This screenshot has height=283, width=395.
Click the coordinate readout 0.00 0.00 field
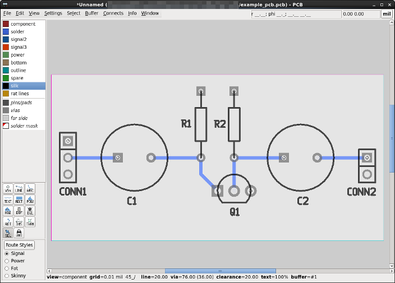tap(361, 14)
